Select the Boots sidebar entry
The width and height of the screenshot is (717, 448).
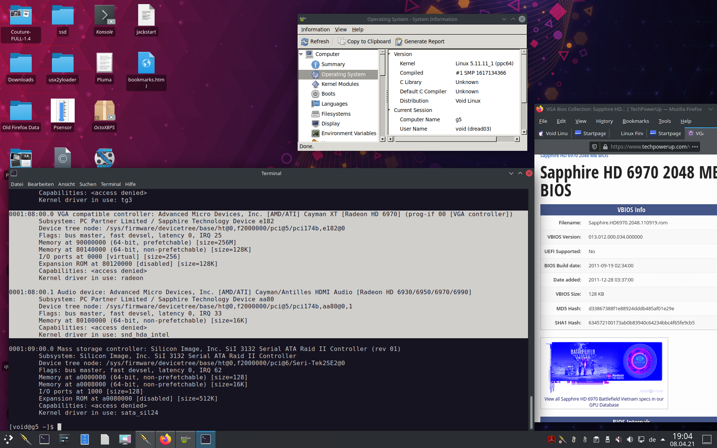tap(328, 94)
